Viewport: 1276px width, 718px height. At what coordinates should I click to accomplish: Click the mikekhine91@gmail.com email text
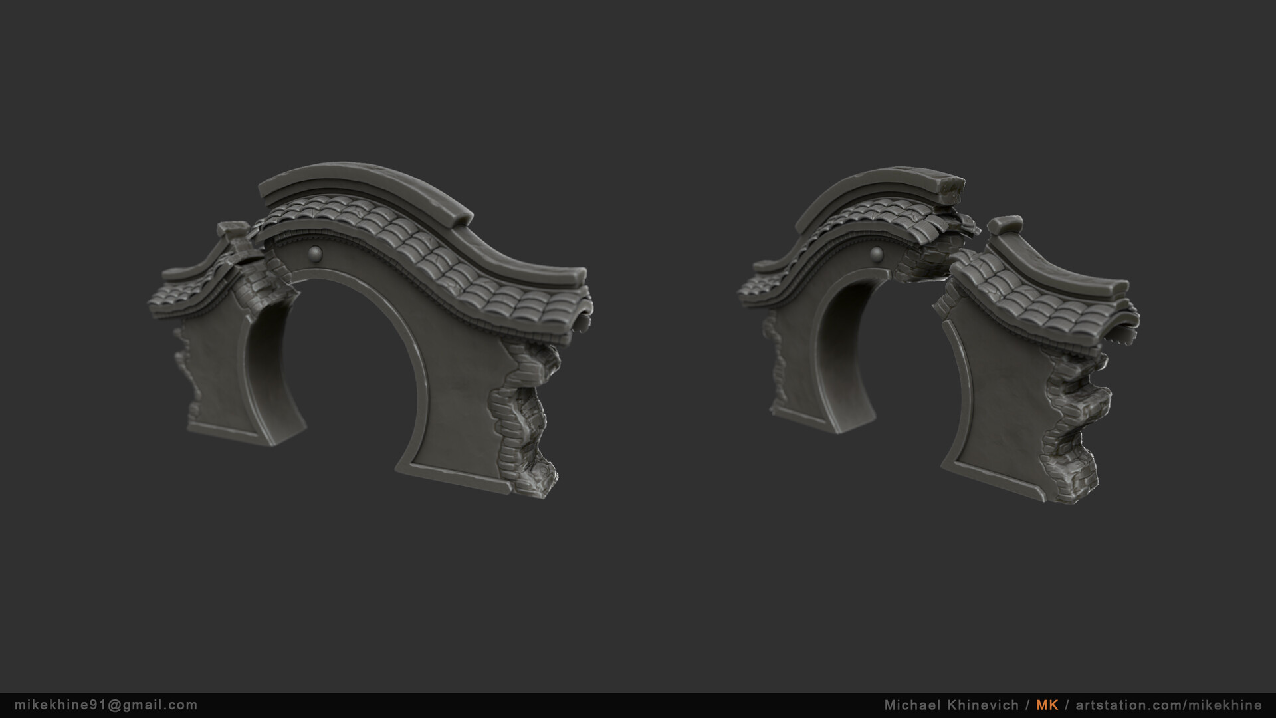coord(106,705)
